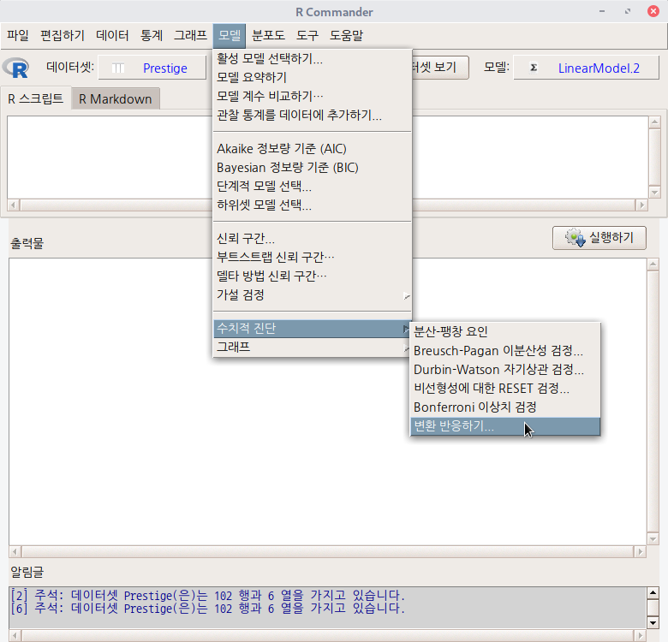The height and width of the screenshot is (642, 668).
Task: Expand the 수치적 진단 submenu
Action: pos(313,328)
